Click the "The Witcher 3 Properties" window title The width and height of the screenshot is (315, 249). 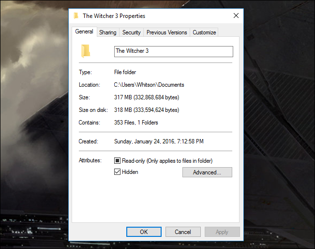tap(114, 16)
